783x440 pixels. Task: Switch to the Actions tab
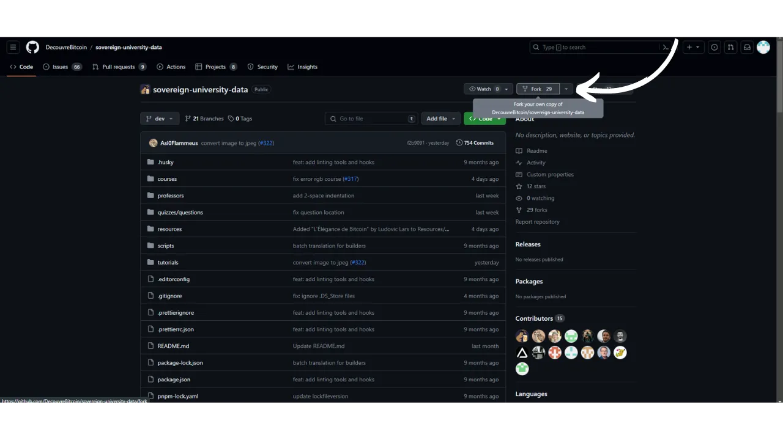171,67
